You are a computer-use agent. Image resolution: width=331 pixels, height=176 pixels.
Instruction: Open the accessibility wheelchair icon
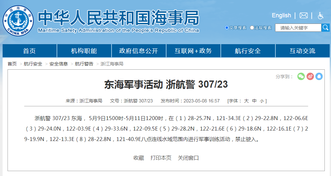(321, 15)
